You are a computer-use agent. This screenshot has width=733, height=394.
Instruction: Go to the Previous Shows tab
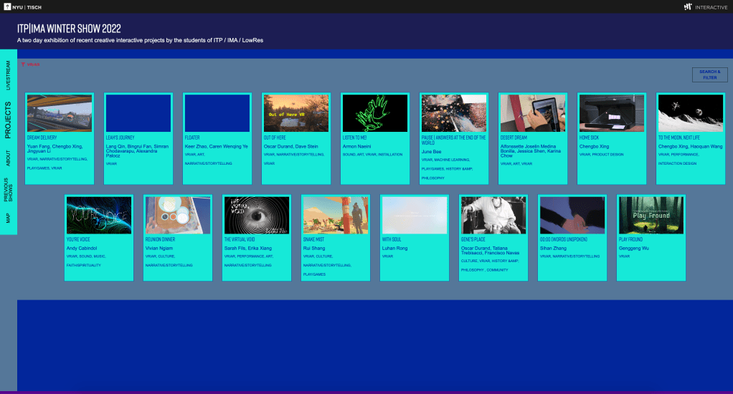9,190
